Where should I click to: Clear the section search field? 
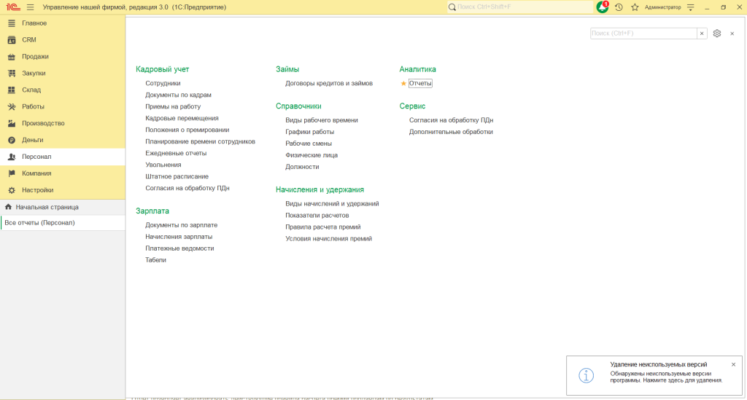coord(702,34)
